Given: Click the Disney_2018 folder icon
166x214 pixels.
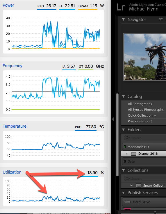Looking at the screenshot, I should tap(133, 154).
